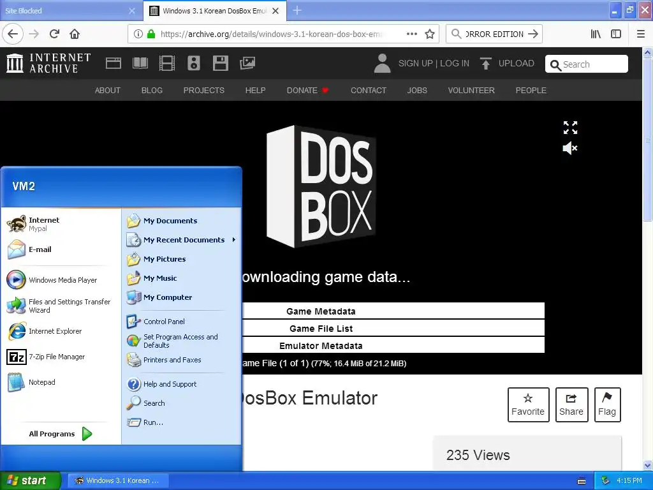Screen dimensions: 653x490
Task: Expand All Programs menu
Action: point(61,434)
